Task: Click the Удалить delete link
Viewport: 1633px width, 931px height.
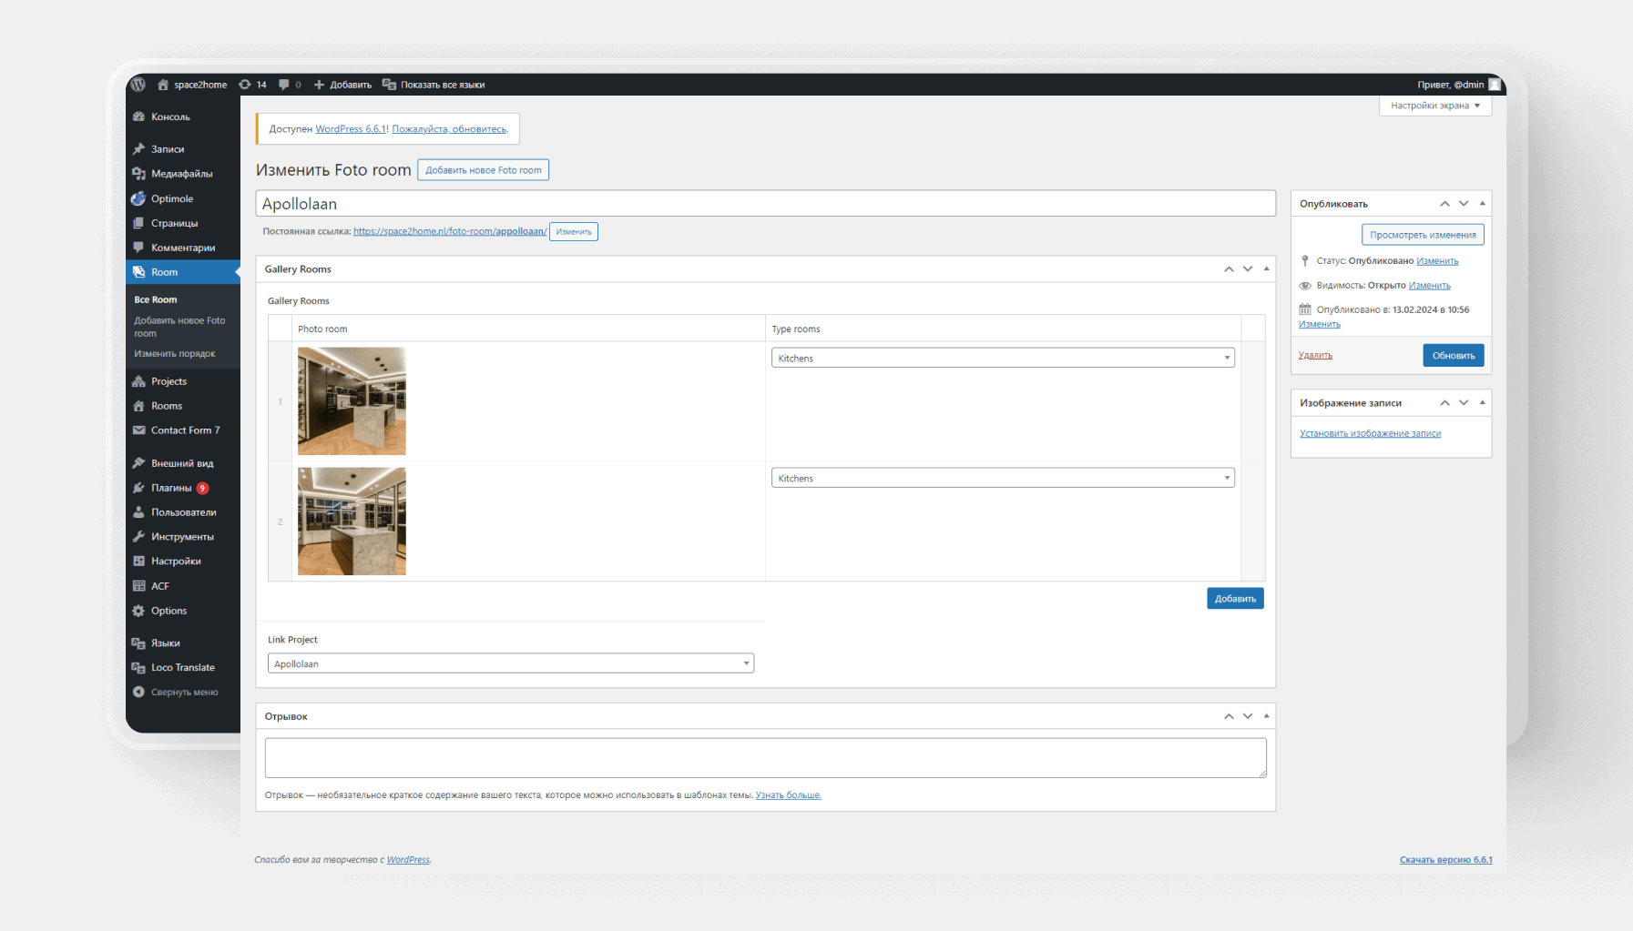Action: (1315, 355)
